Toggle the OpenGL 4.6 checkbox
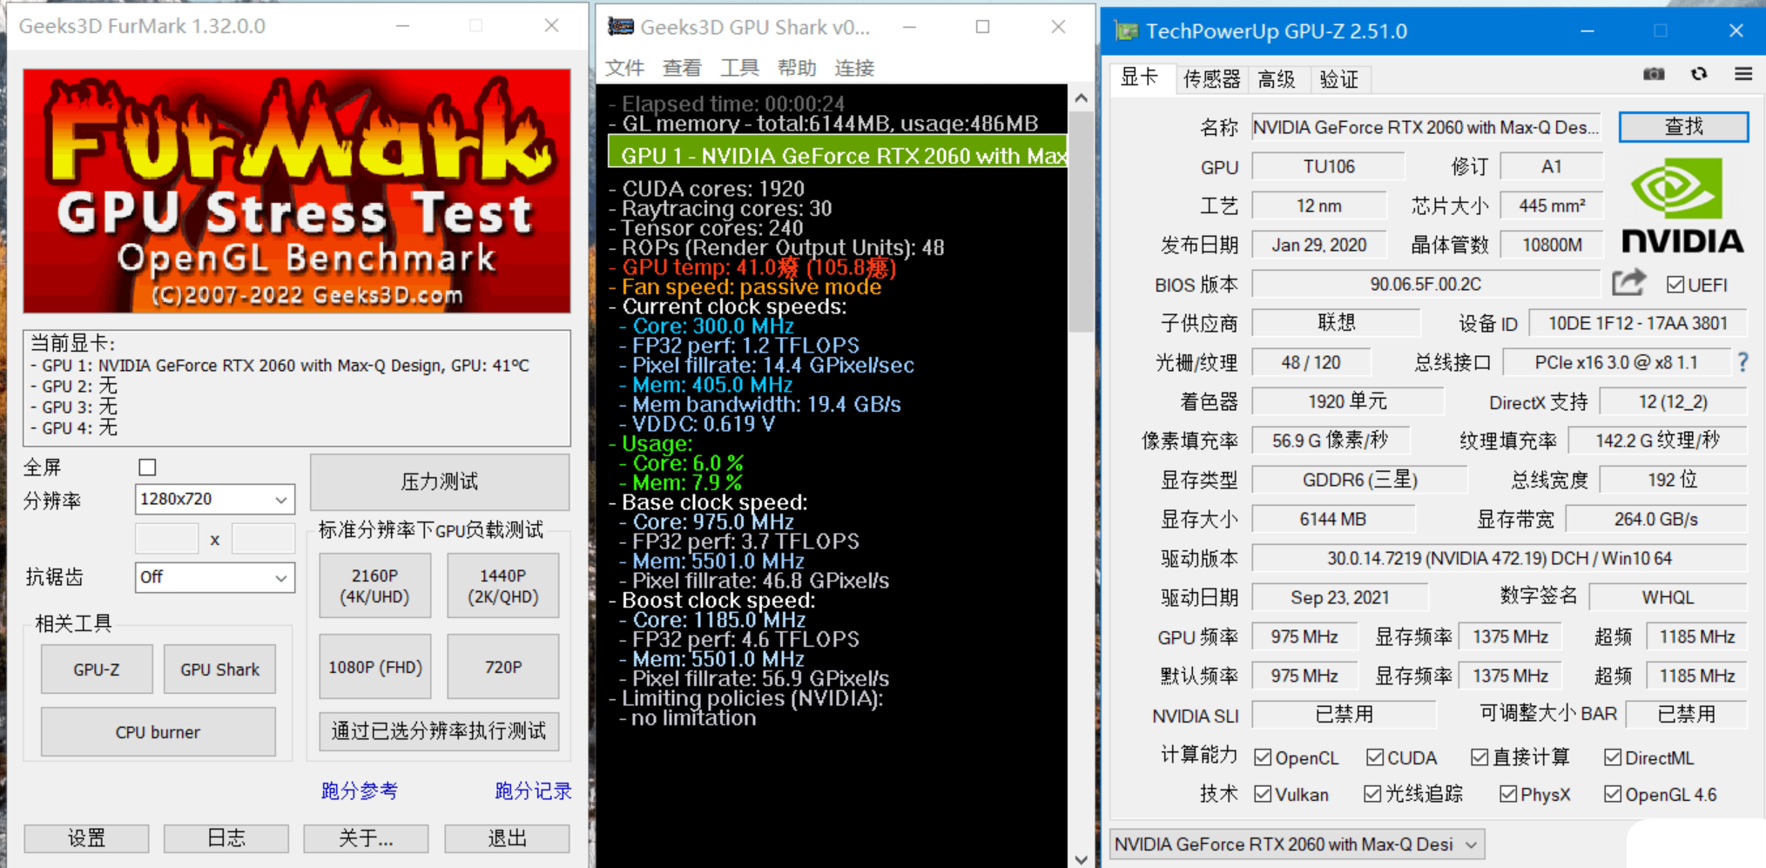This screenshot has height=868, width=1766. point(1613,794)
